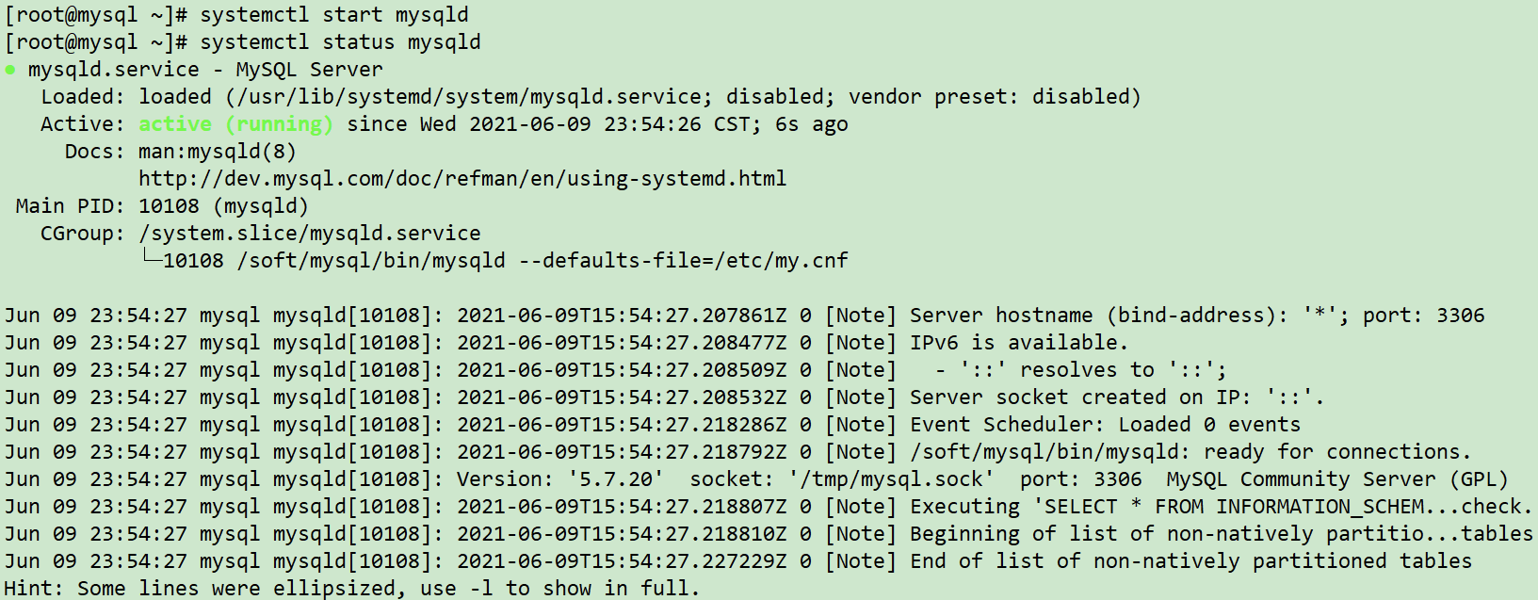Click the --defaults-file=/etc/my.cnf argument
The height and width of the screenshot is (600, 1538).
point(684,261)
